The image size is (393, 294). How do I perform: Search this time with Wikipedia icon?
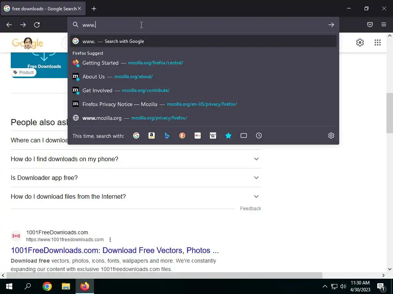[213, 136]
